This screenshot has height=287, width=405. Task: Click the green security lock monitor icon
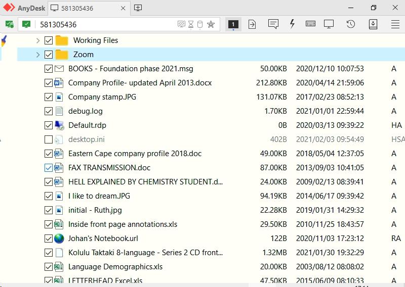[9, 24]
